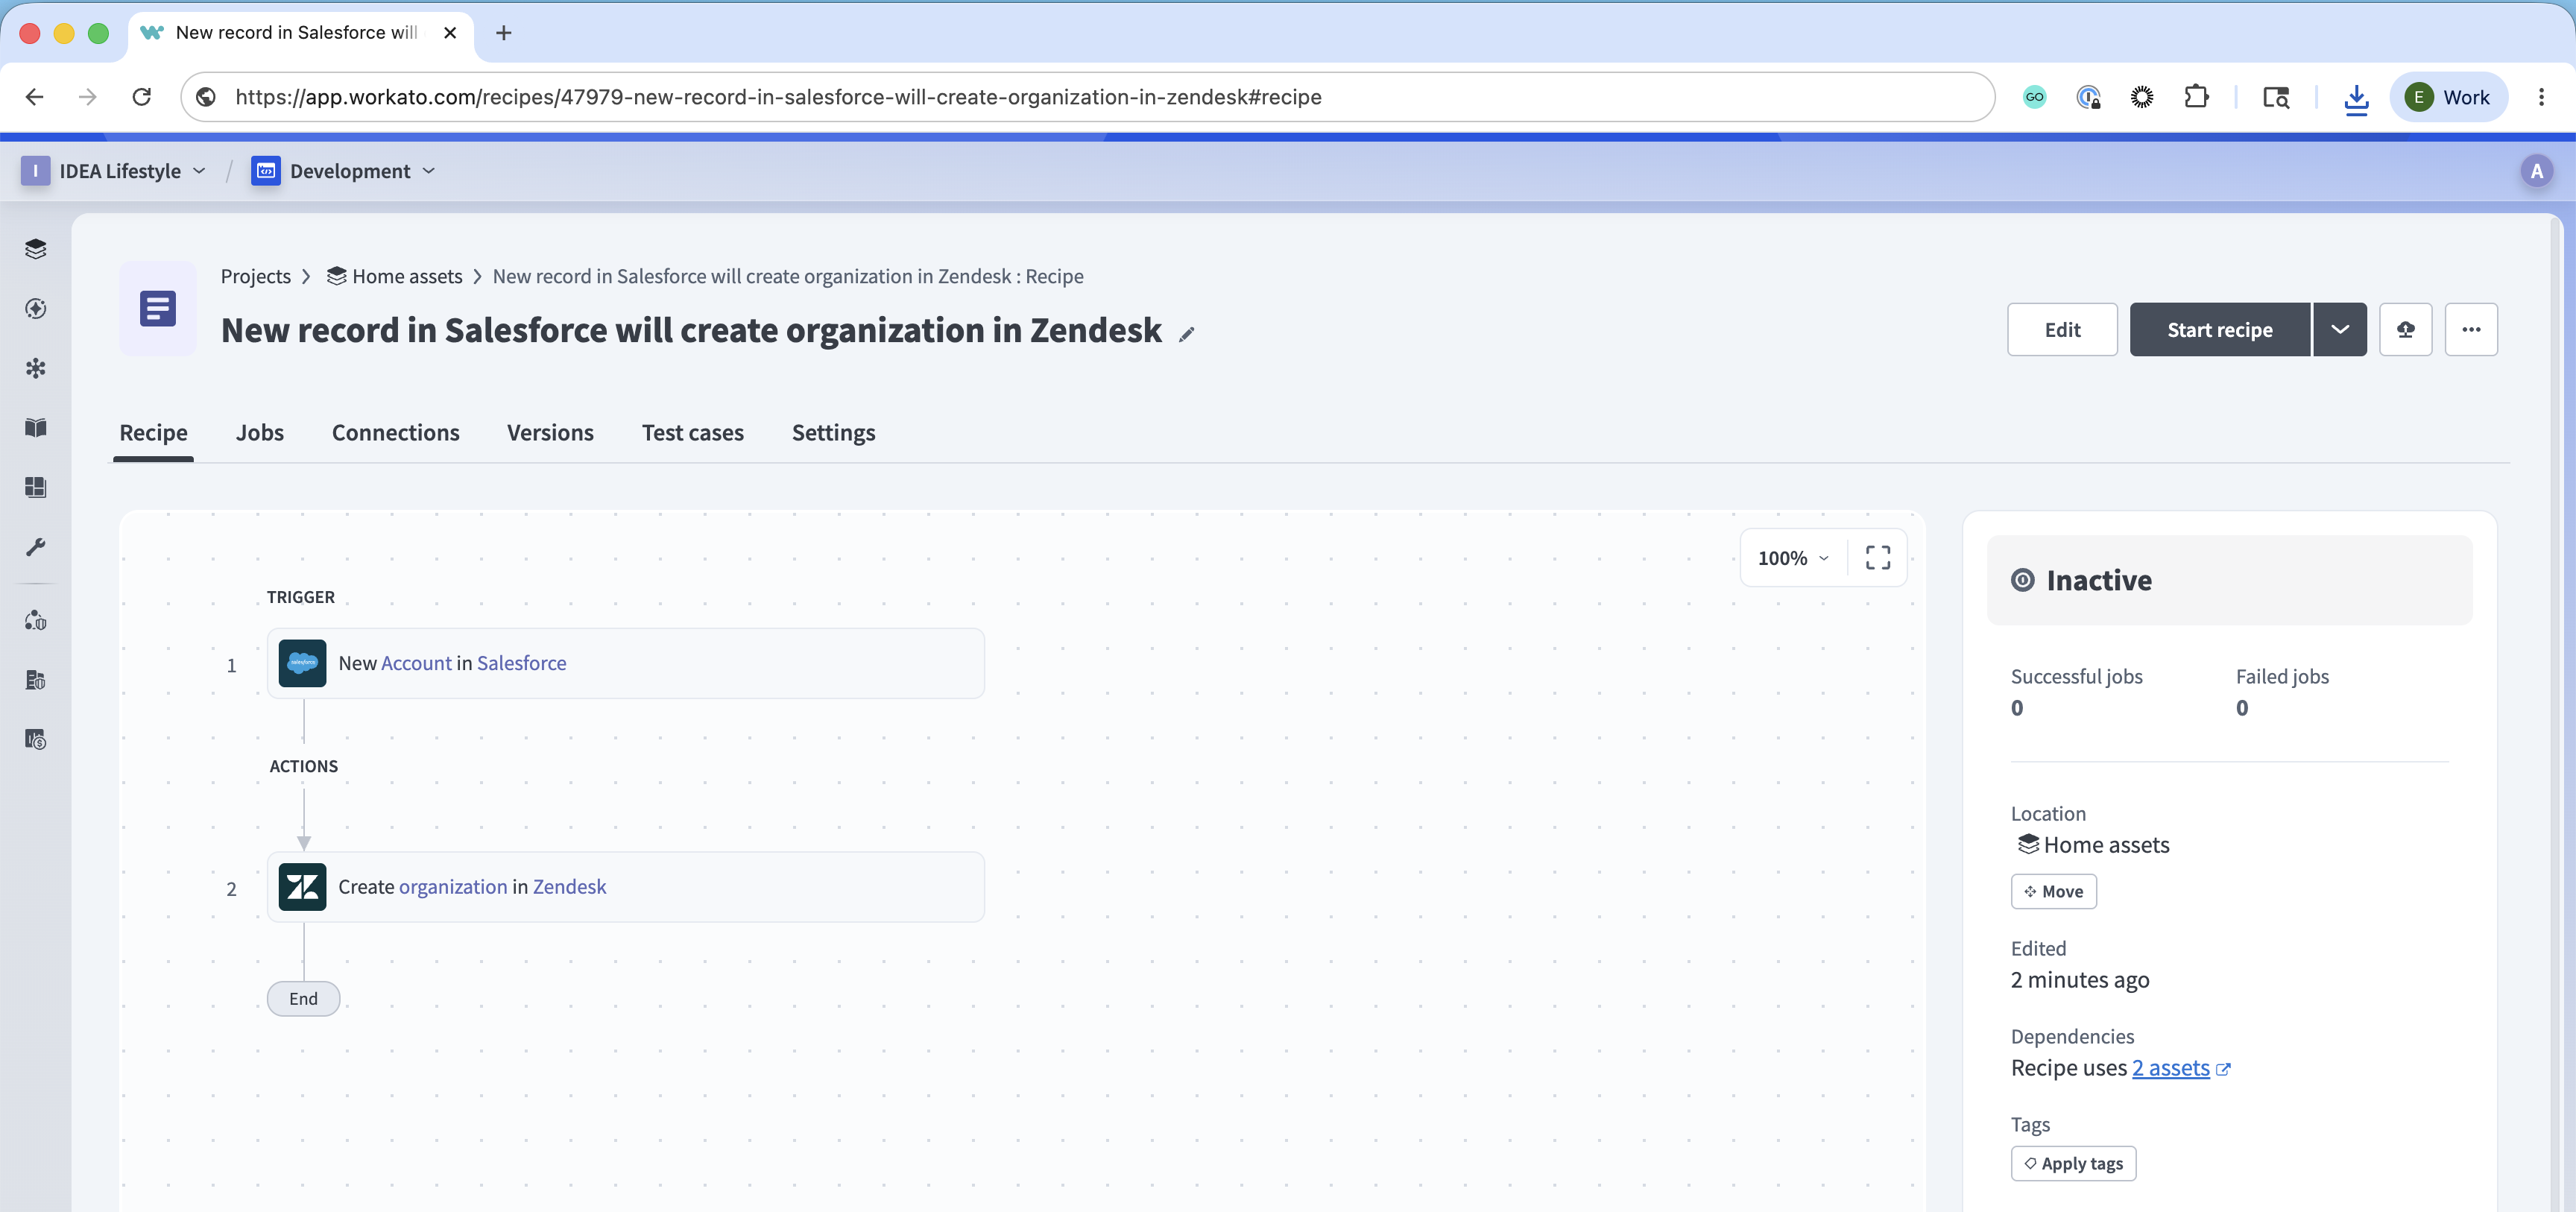Select the New Account in Salesforce trigger step
Image resolution: width=2576 pixels, height=1212 pixels.
626,663
